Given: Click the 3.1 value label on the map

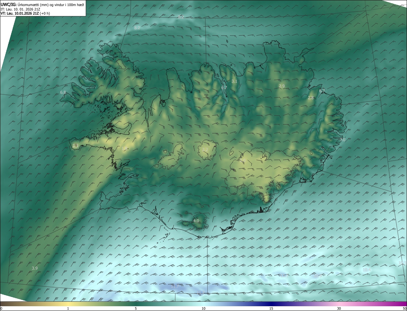Looking at the screenshot, I should coord(234,81).
